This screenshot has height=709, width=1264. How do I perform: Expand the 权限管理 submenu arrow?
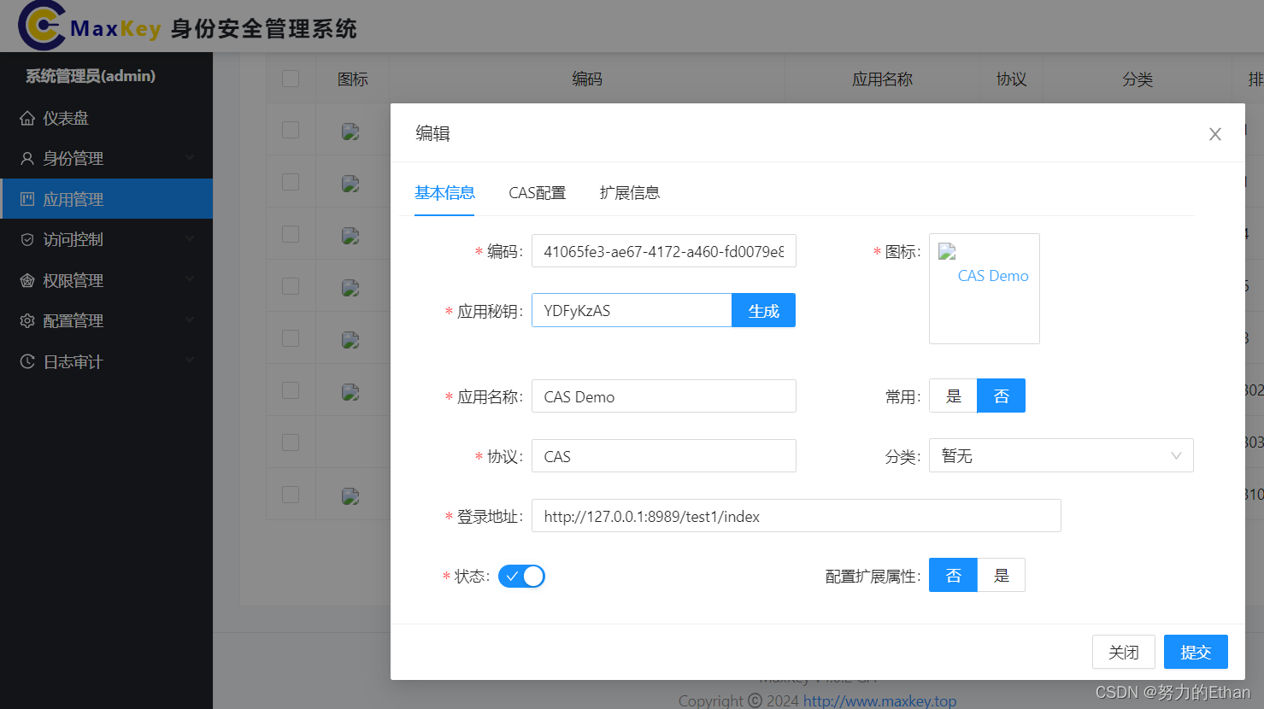[190, 279]
